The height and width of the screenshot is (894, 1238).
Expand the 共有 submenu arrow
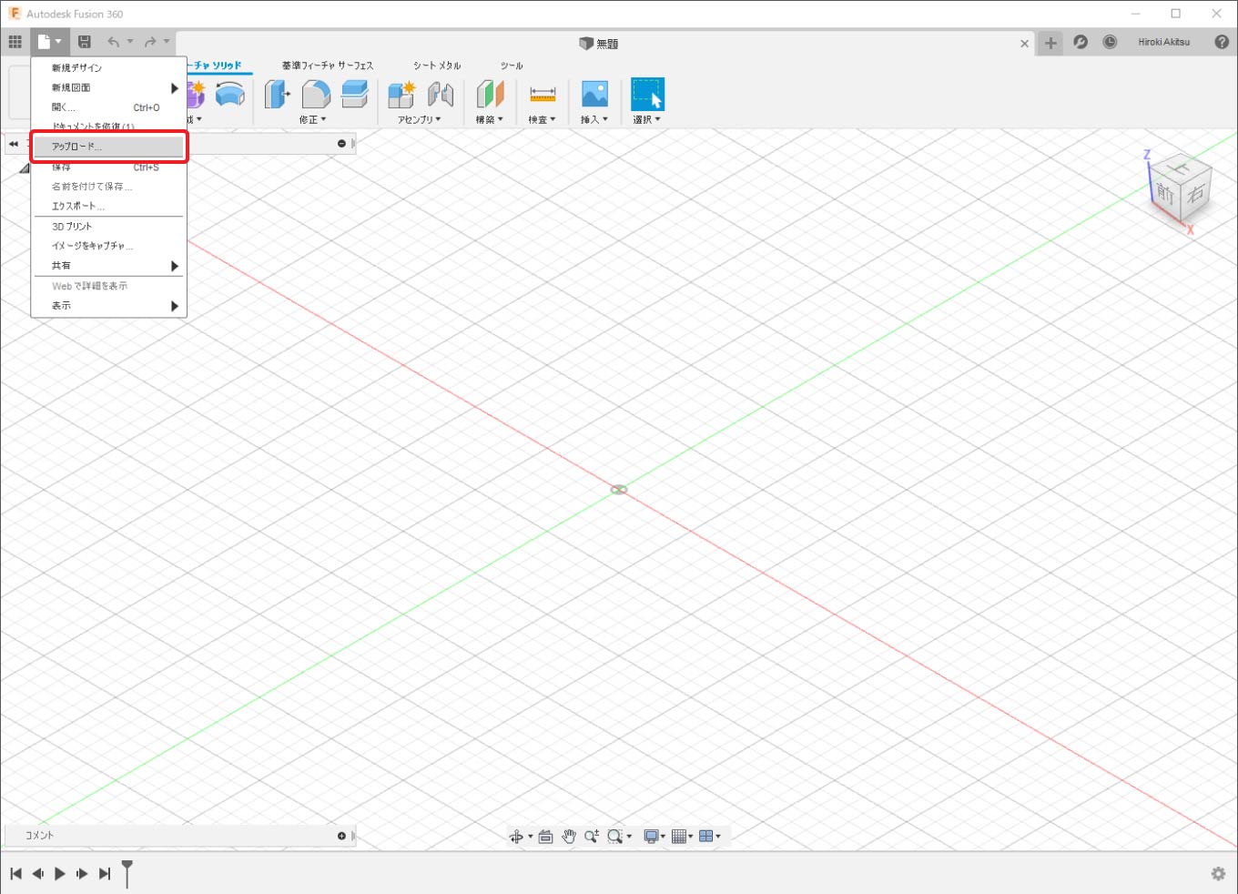click(175, 266)
